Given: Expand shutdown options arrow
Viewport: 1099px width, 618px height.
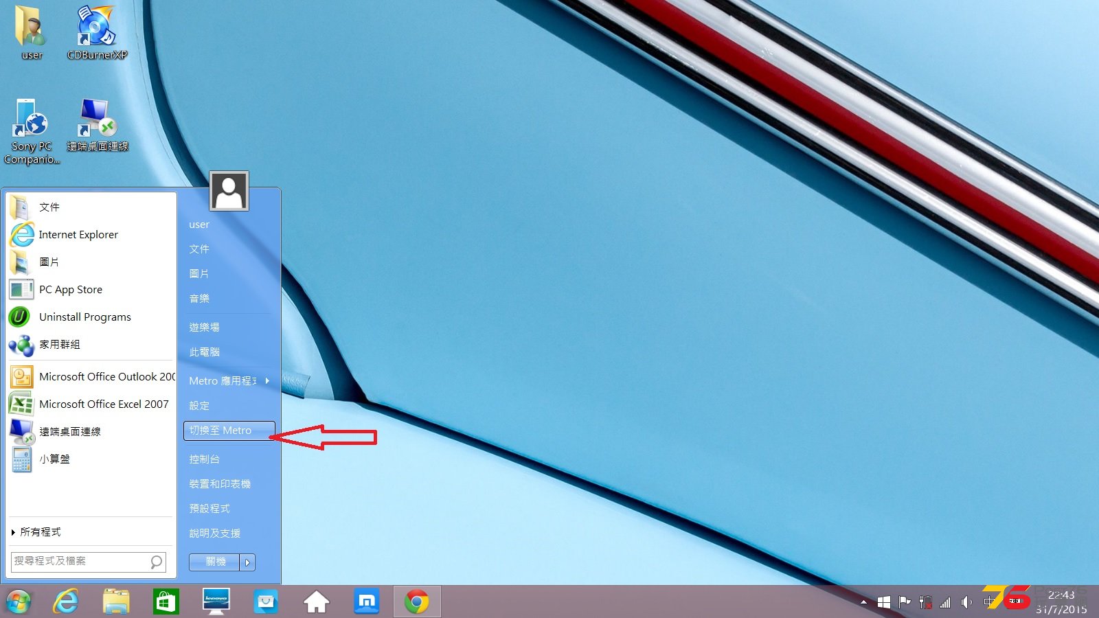Looking at the screenshot, I should [x=247, y=562].
